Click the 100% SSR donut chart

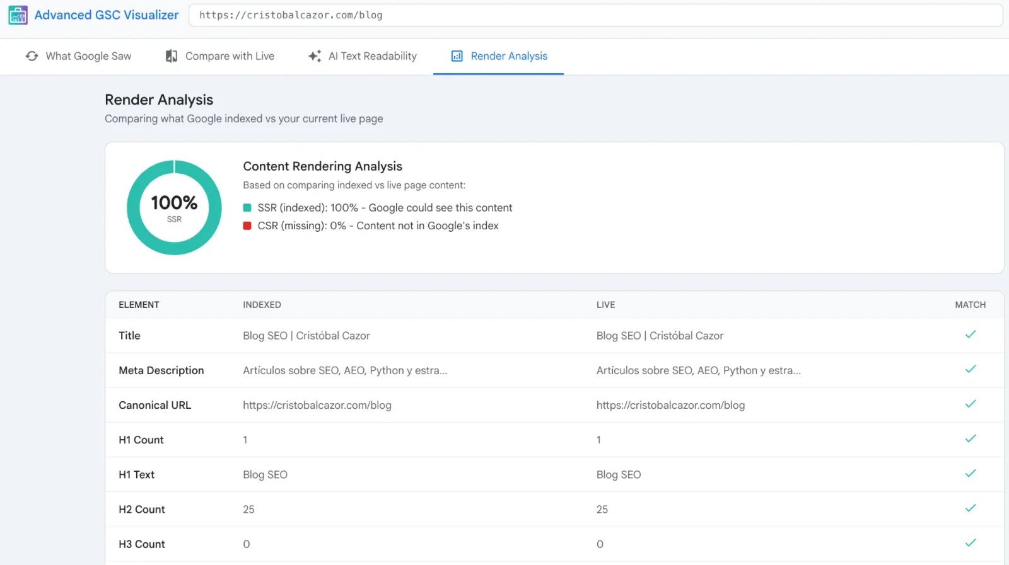click(174, 207)
